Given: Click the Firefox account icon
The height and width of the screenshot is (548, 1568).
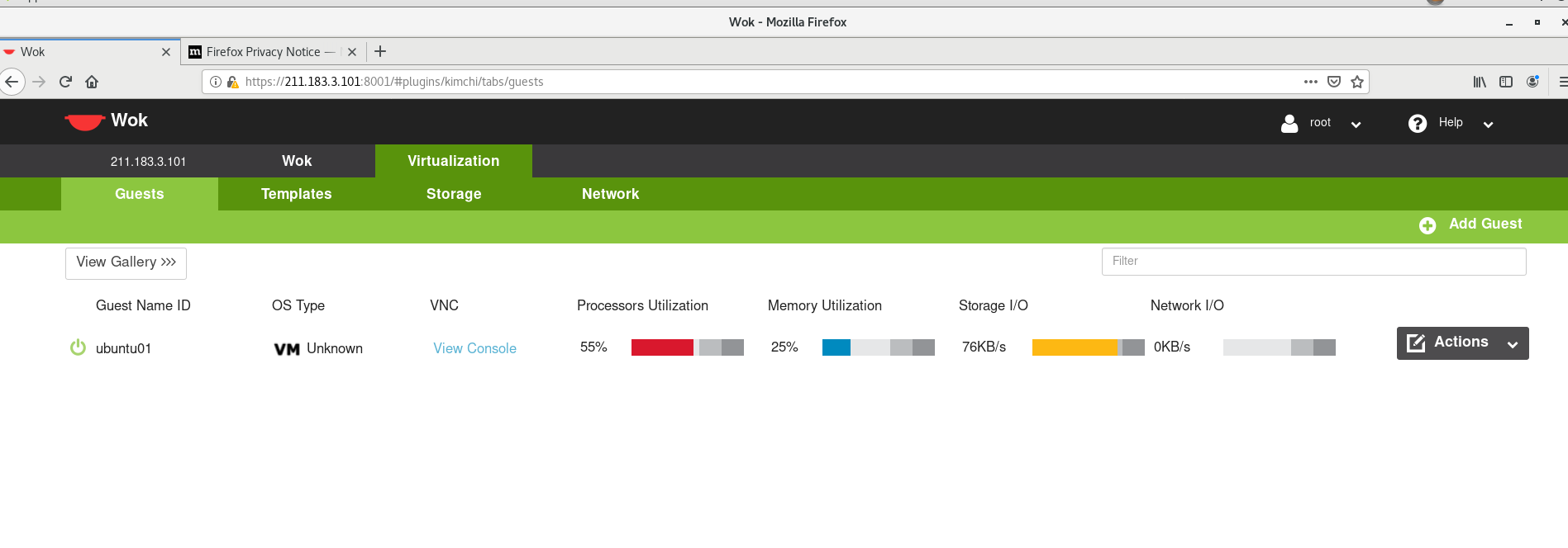Looking at the screenshot, I should coord(1532,82).
